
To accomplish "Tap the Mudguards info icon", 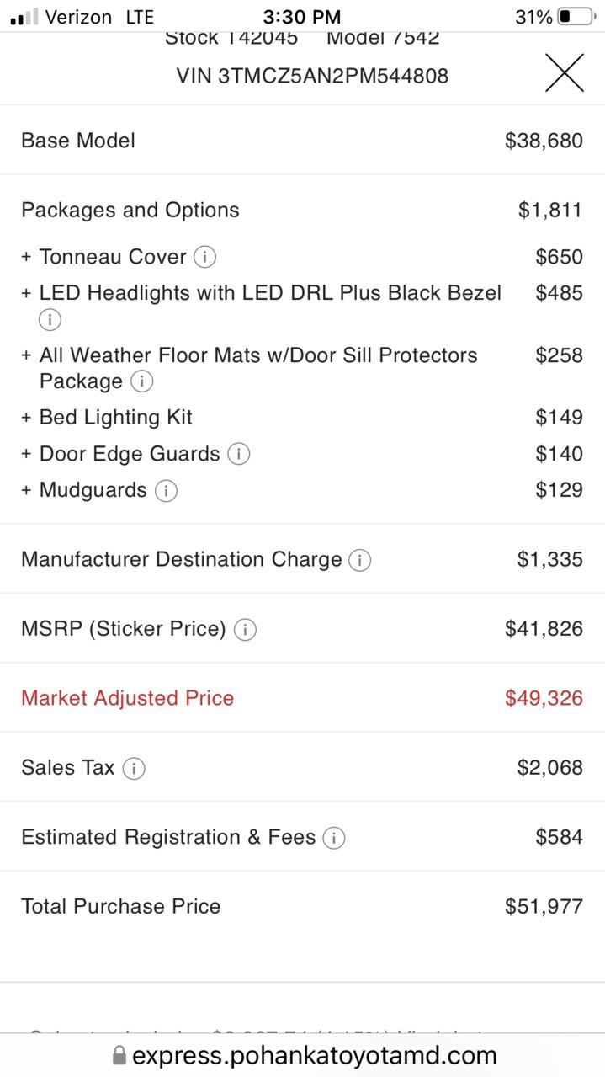I will pos(166,491).
